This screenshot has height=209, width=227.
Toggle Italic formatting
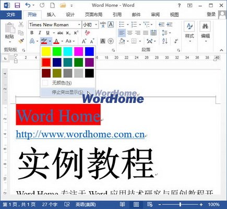click(x=40, y=33)
